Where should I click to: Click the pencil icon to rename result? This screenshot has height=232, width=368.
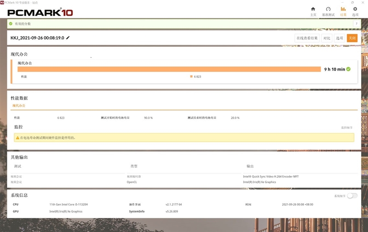click(x=68, y=38)
